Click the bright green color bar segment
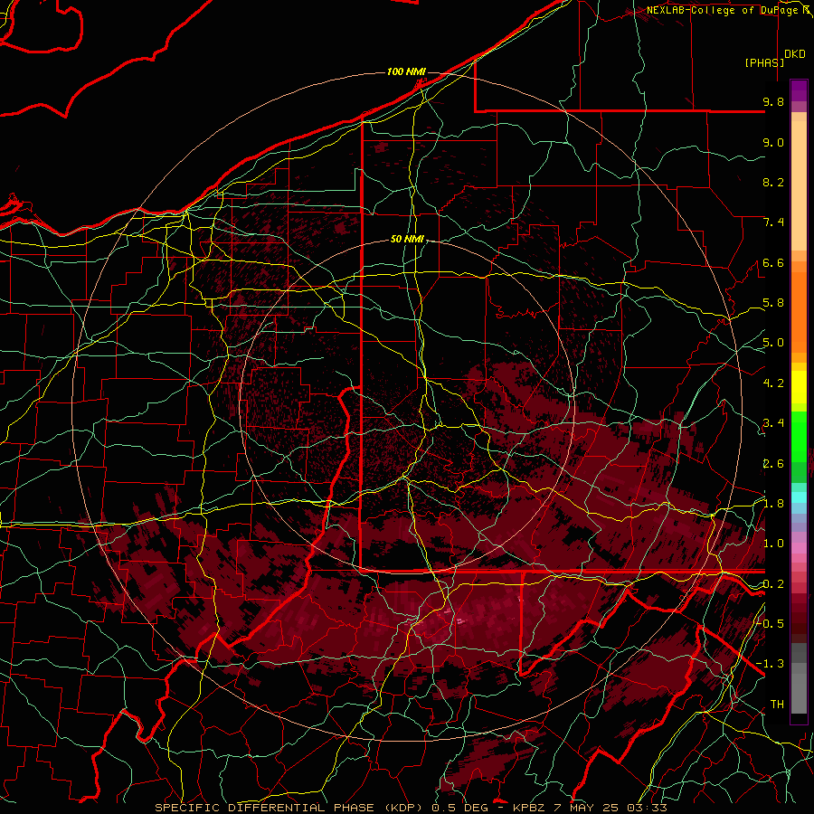 [799, 437]
